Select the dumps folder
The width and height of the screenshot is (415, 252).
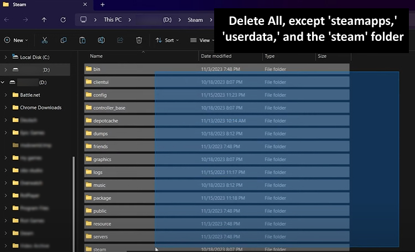click(x=217, y=134)
